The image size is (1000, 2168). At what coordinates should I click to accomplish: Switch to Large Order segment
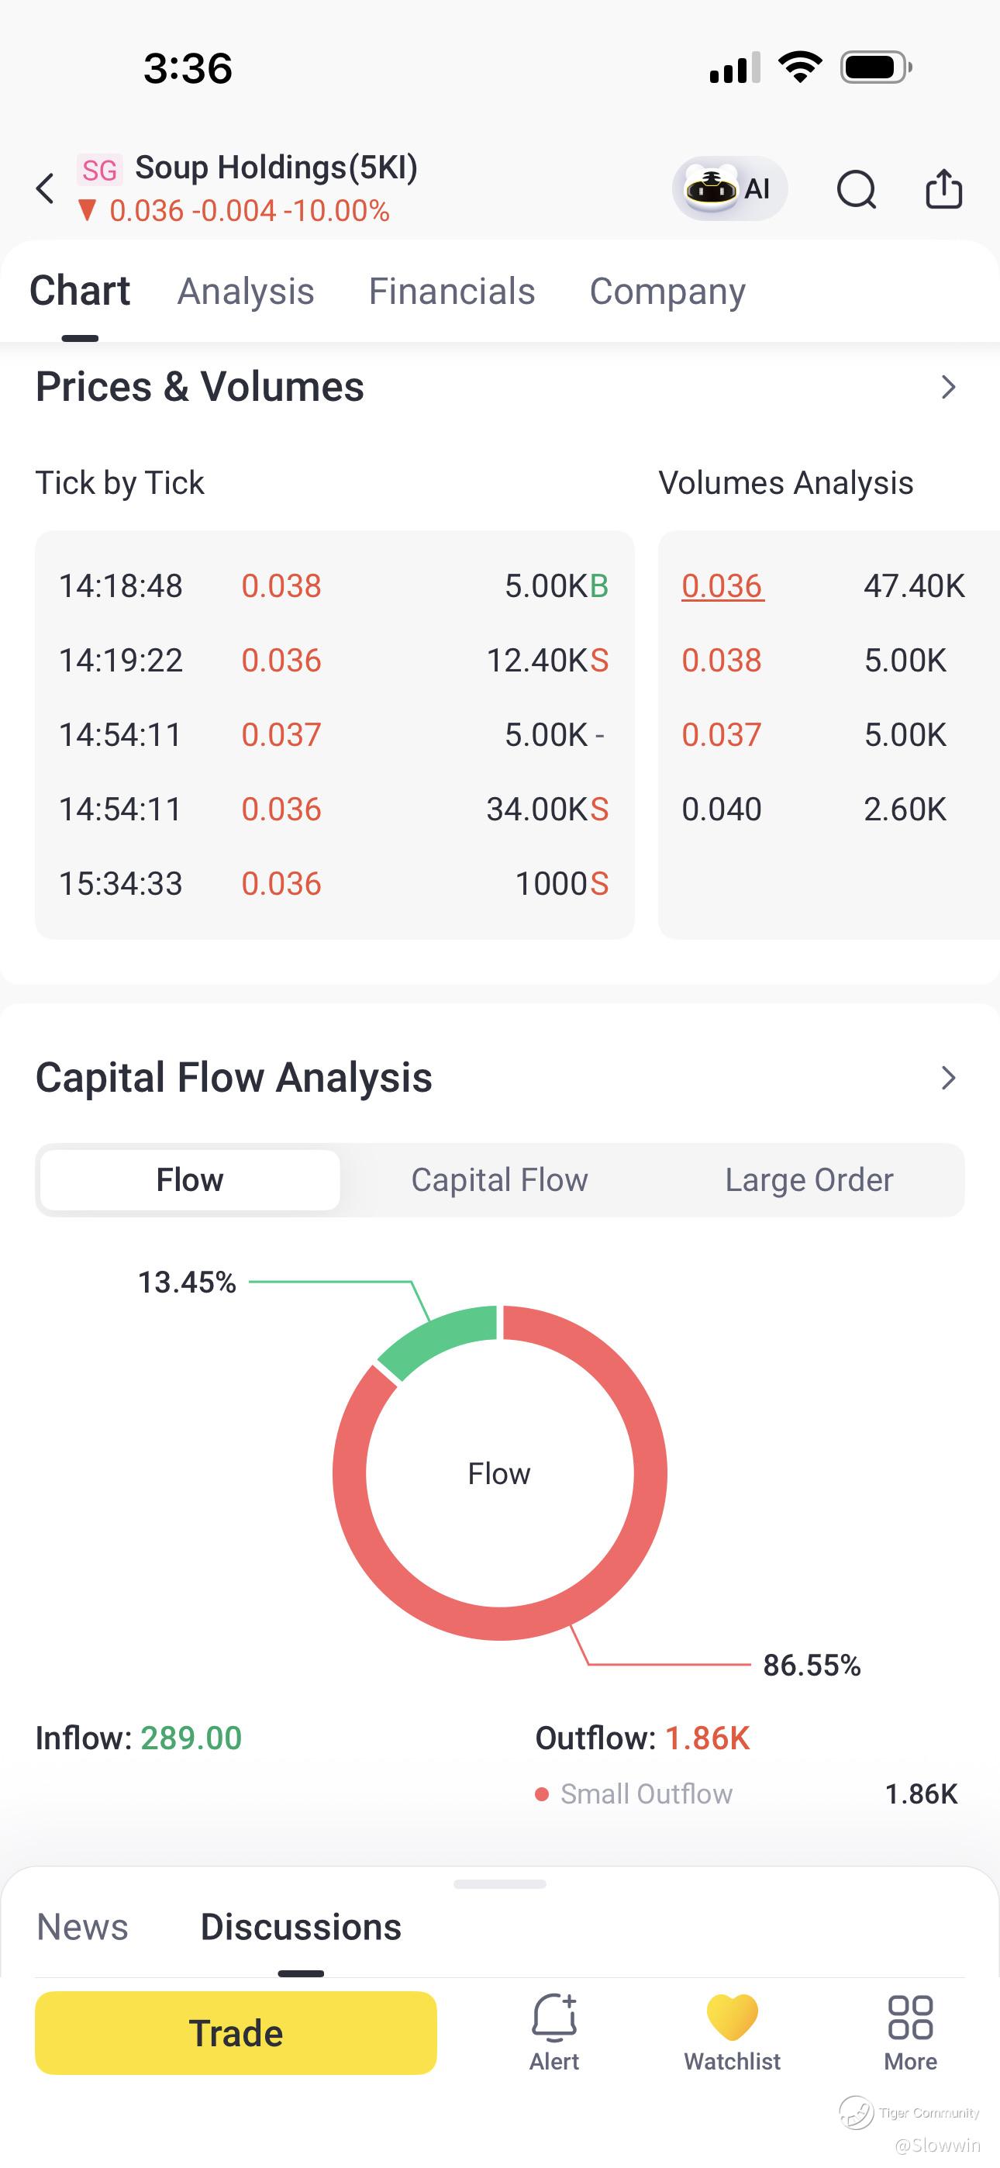[809, 1180]
